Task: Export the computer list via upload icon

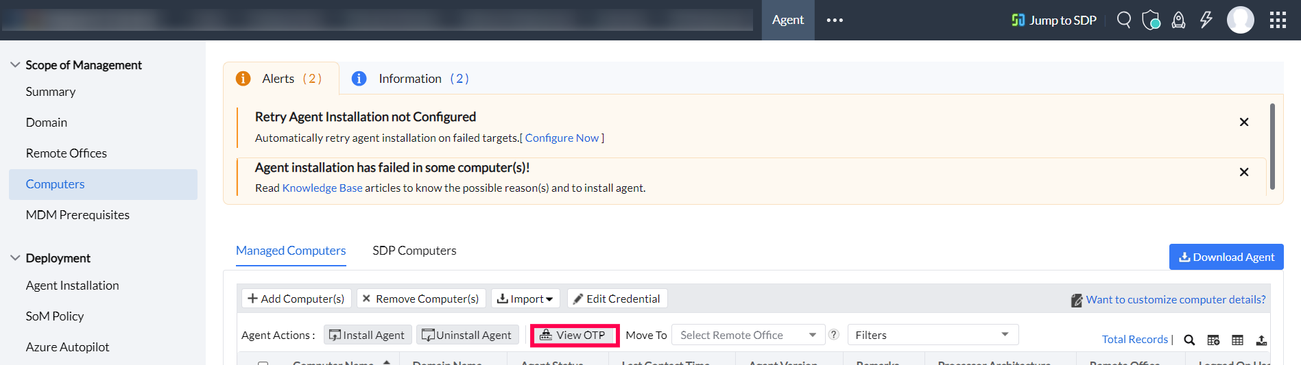Action: (x=1261, y=340)
